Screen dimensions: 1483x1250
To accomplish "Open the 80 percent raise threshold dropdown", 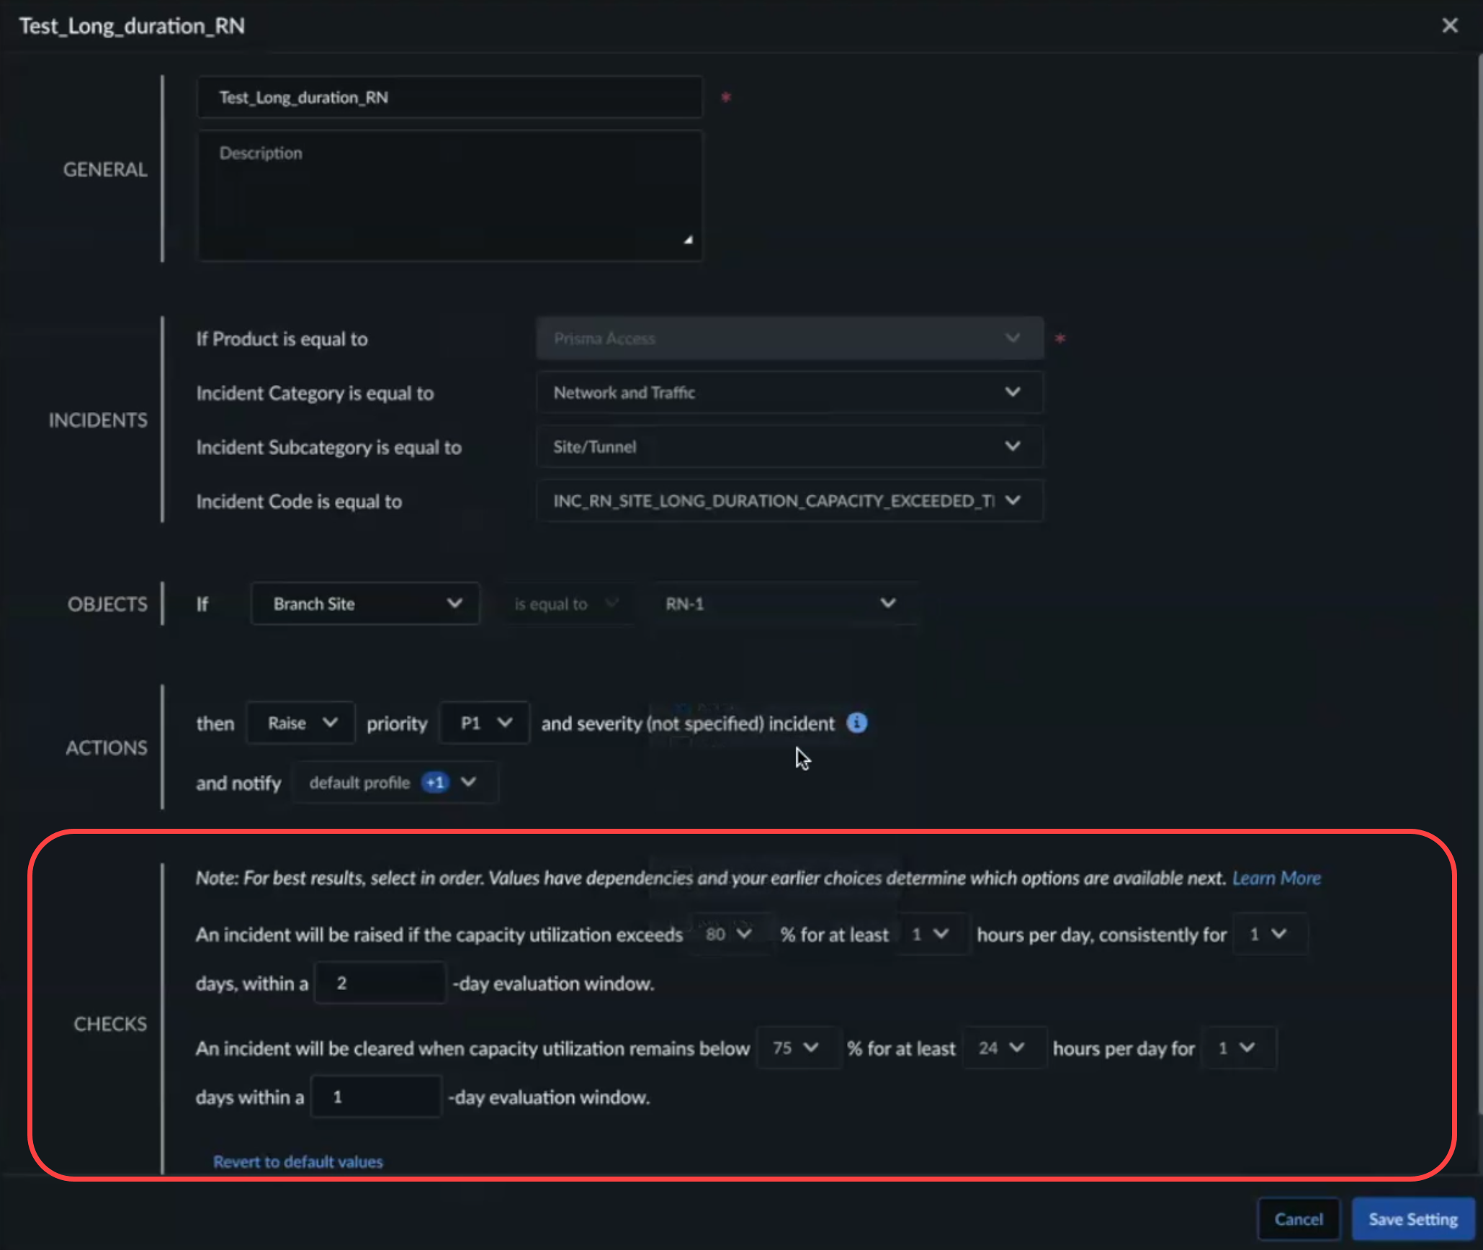I will pyautogui.click(x=728, y=934).
